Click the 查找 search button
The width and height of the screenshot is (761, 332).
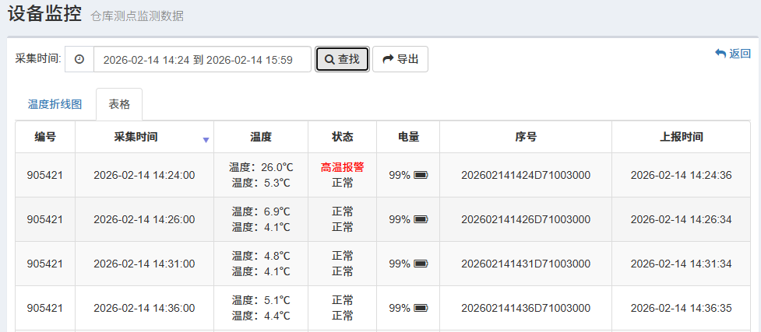point(342,59)
